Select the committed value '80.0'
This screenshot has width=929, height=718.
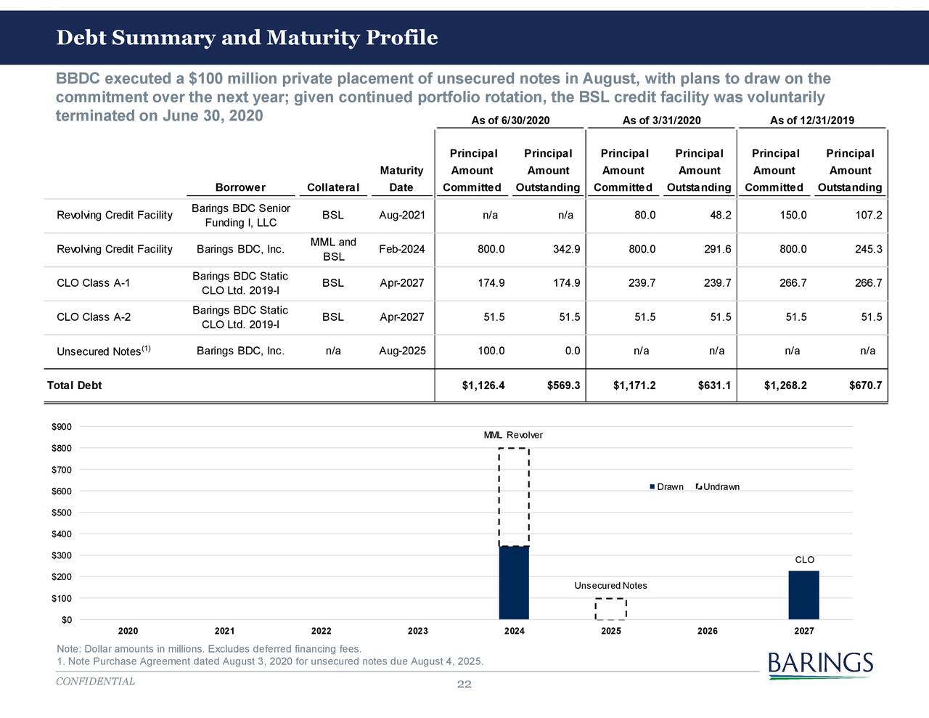(644, 215)
